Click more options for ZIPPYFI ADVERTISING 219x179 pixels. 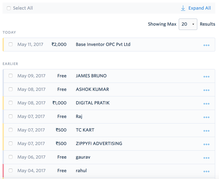click(x=206, y=144)
